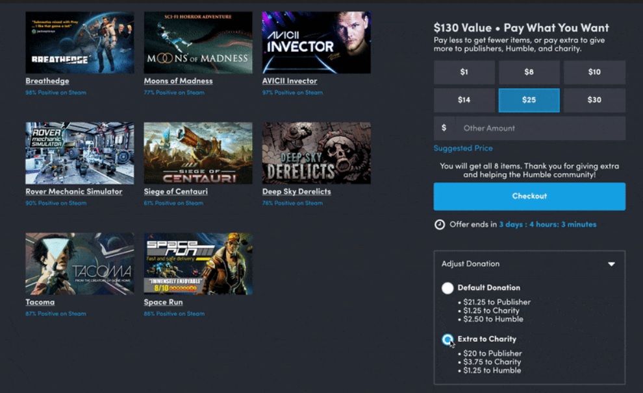Open the Tacoma game link
This screenshot has width=643, height=393.
[x=40, y=302]
